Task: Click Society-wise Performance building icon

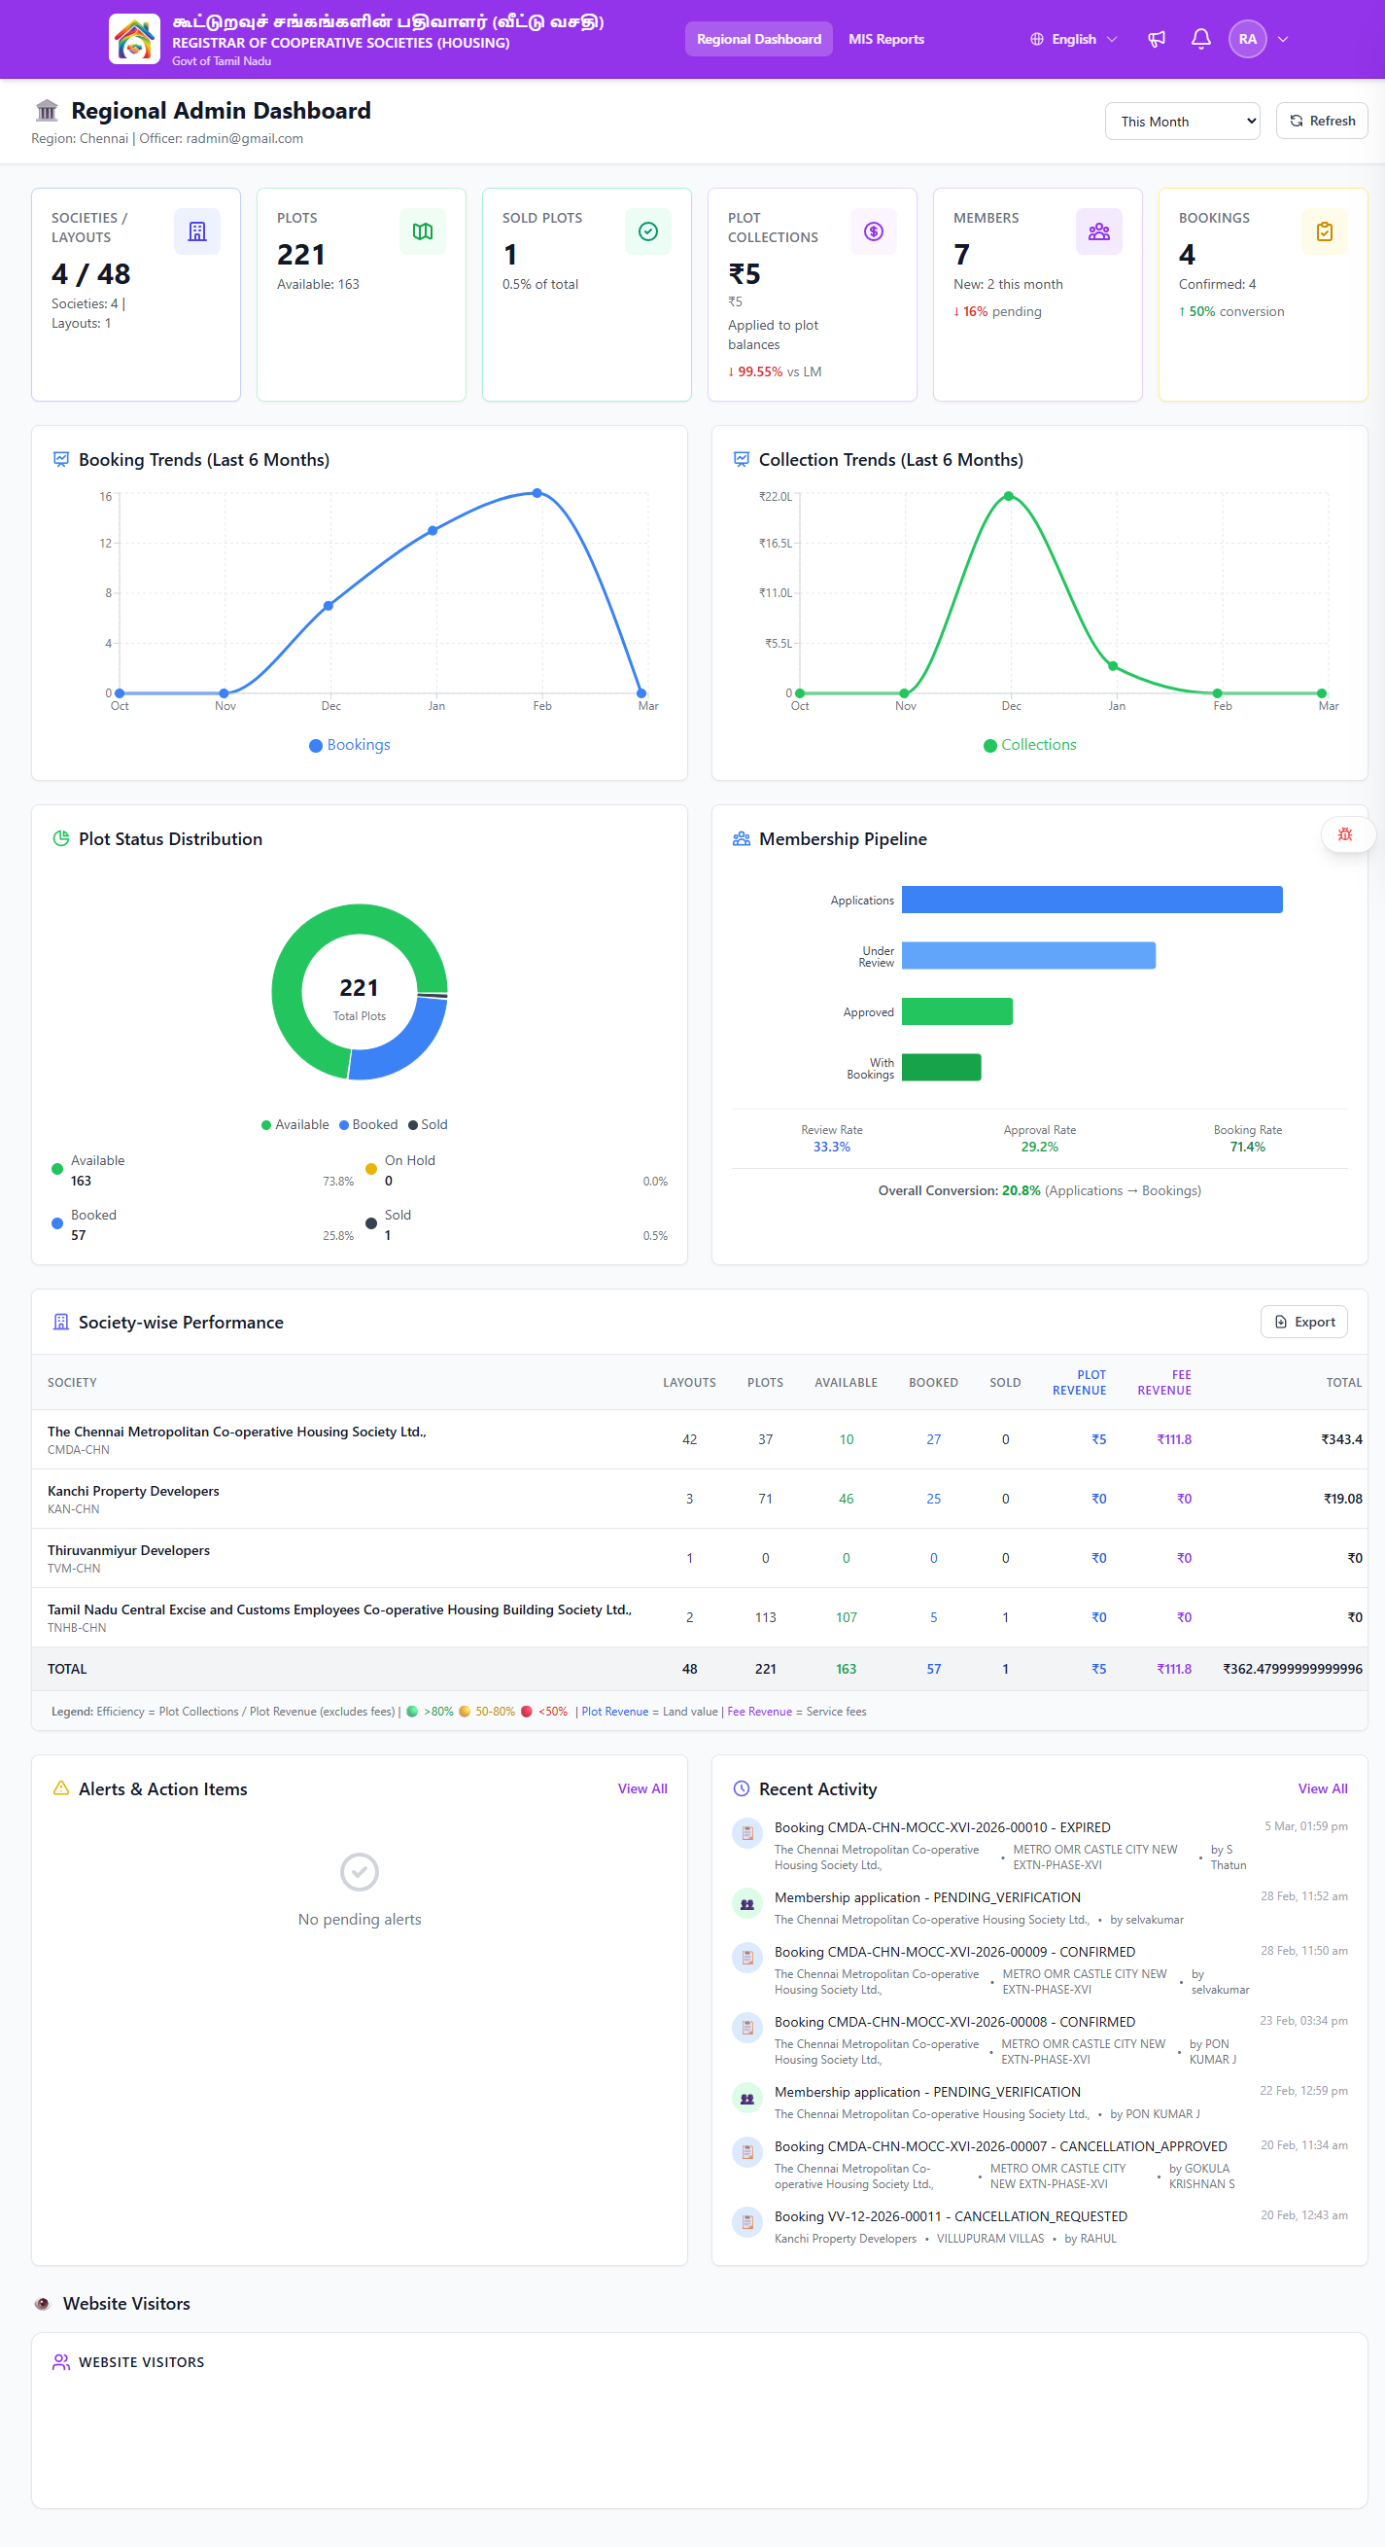Action: (61, 1322)
